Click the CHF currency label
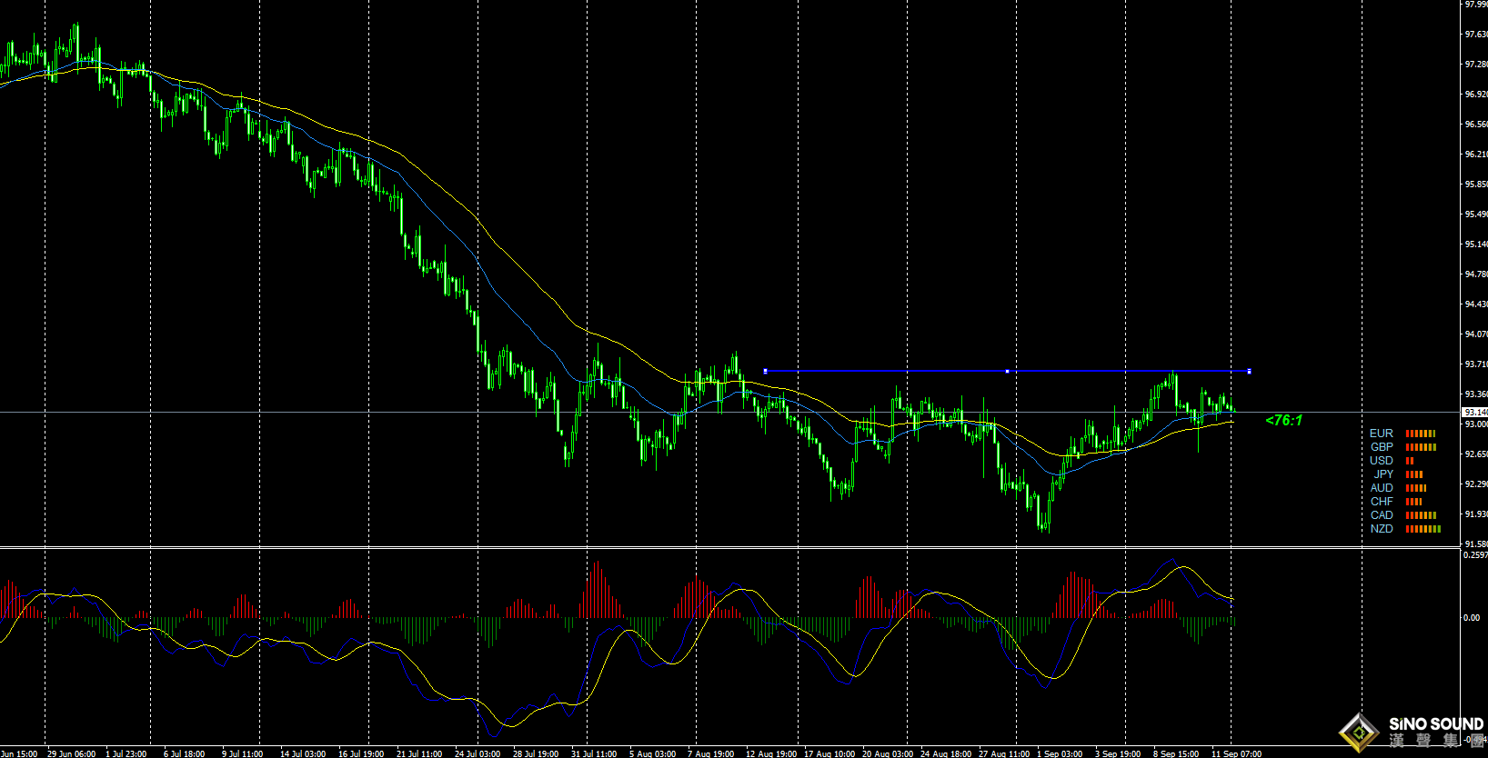 point(1382,502)
